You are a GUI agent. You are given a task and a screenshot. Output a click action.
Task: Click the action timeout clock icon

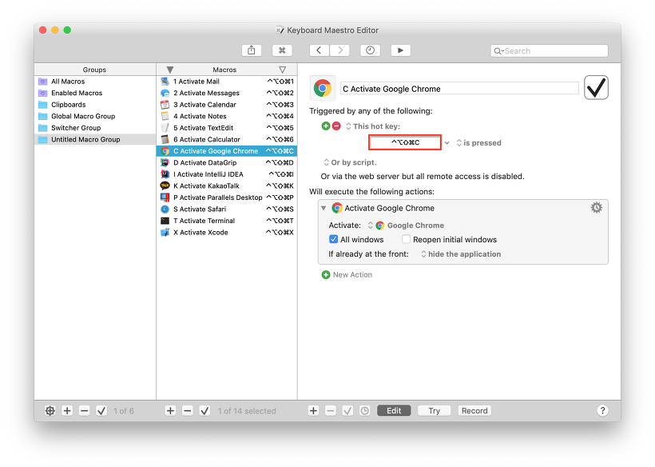point(365,410)
